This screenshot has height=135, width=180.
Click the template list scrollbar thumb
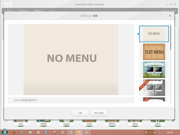170,38
